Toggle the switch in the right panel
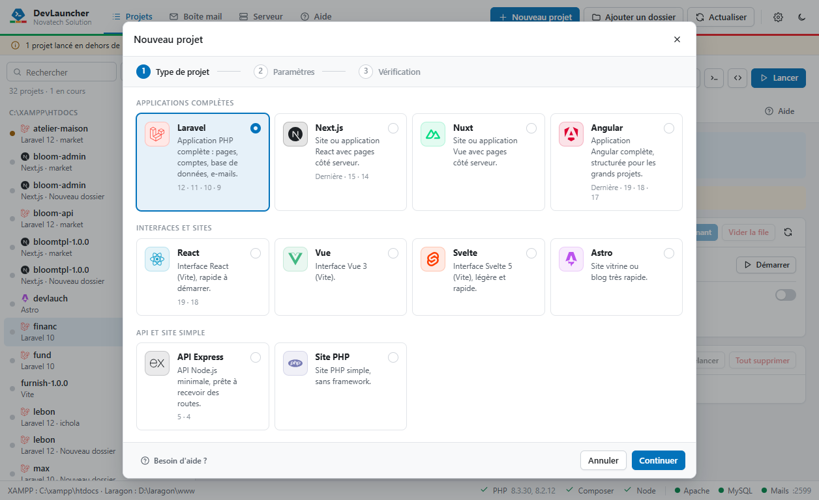The width and height of the screenshot is (819, 500). tap(786, 295)
